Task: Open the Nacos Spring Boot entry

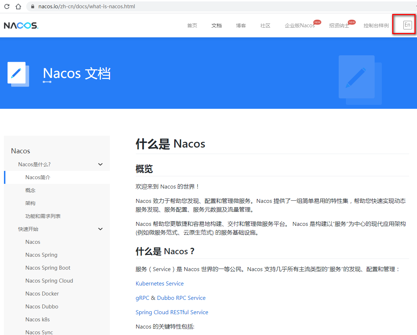Action: pyautogui.click(x=48, y=268)
